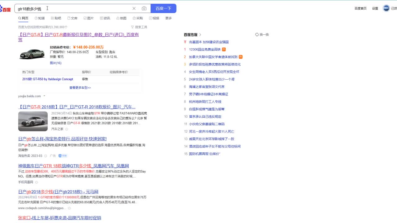
Task: Open the 设置 menu
Action: (375, 8)
